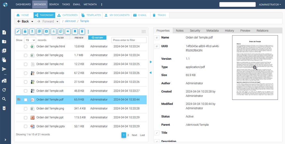Expand the ADMINISTRATOR user menu
Screen dimensions: 285x144
click(270, 4)
